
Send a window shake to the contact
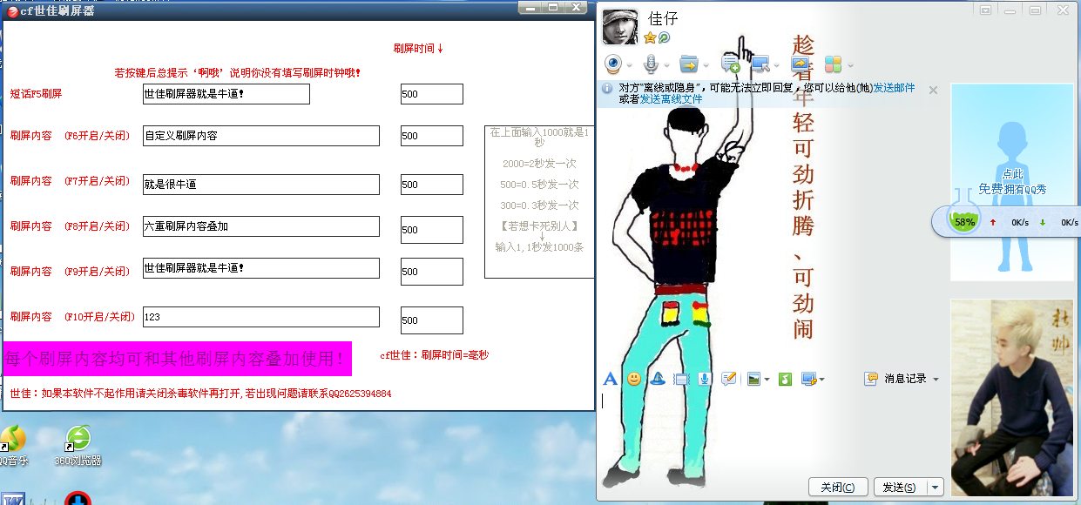click(682, 379)
